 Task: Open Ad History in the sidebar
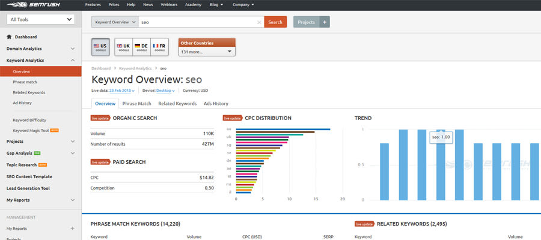pyautogui.click(x=22, y=103)
